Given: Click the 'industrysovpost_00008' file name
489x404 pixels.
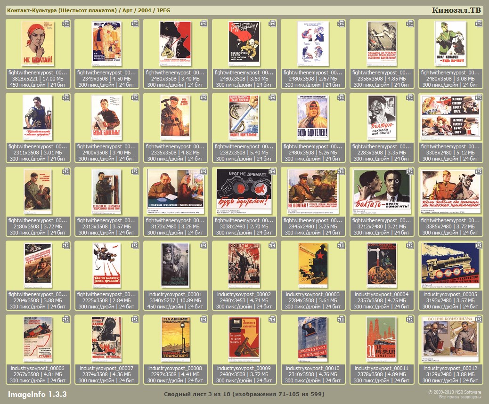Looking at the screenshot, I should tap(175, 368).
